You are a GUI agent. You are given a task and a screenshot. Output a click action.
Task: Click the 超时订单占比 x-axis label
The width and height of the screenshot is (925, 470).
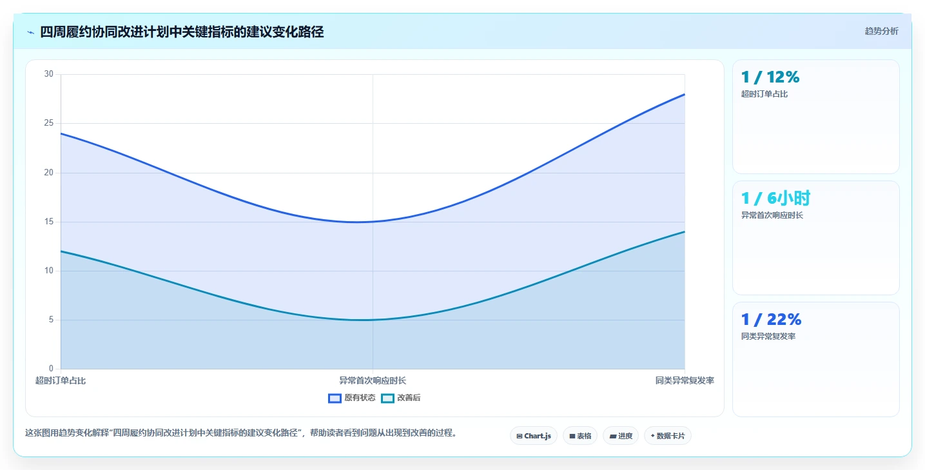coord(61,380)
